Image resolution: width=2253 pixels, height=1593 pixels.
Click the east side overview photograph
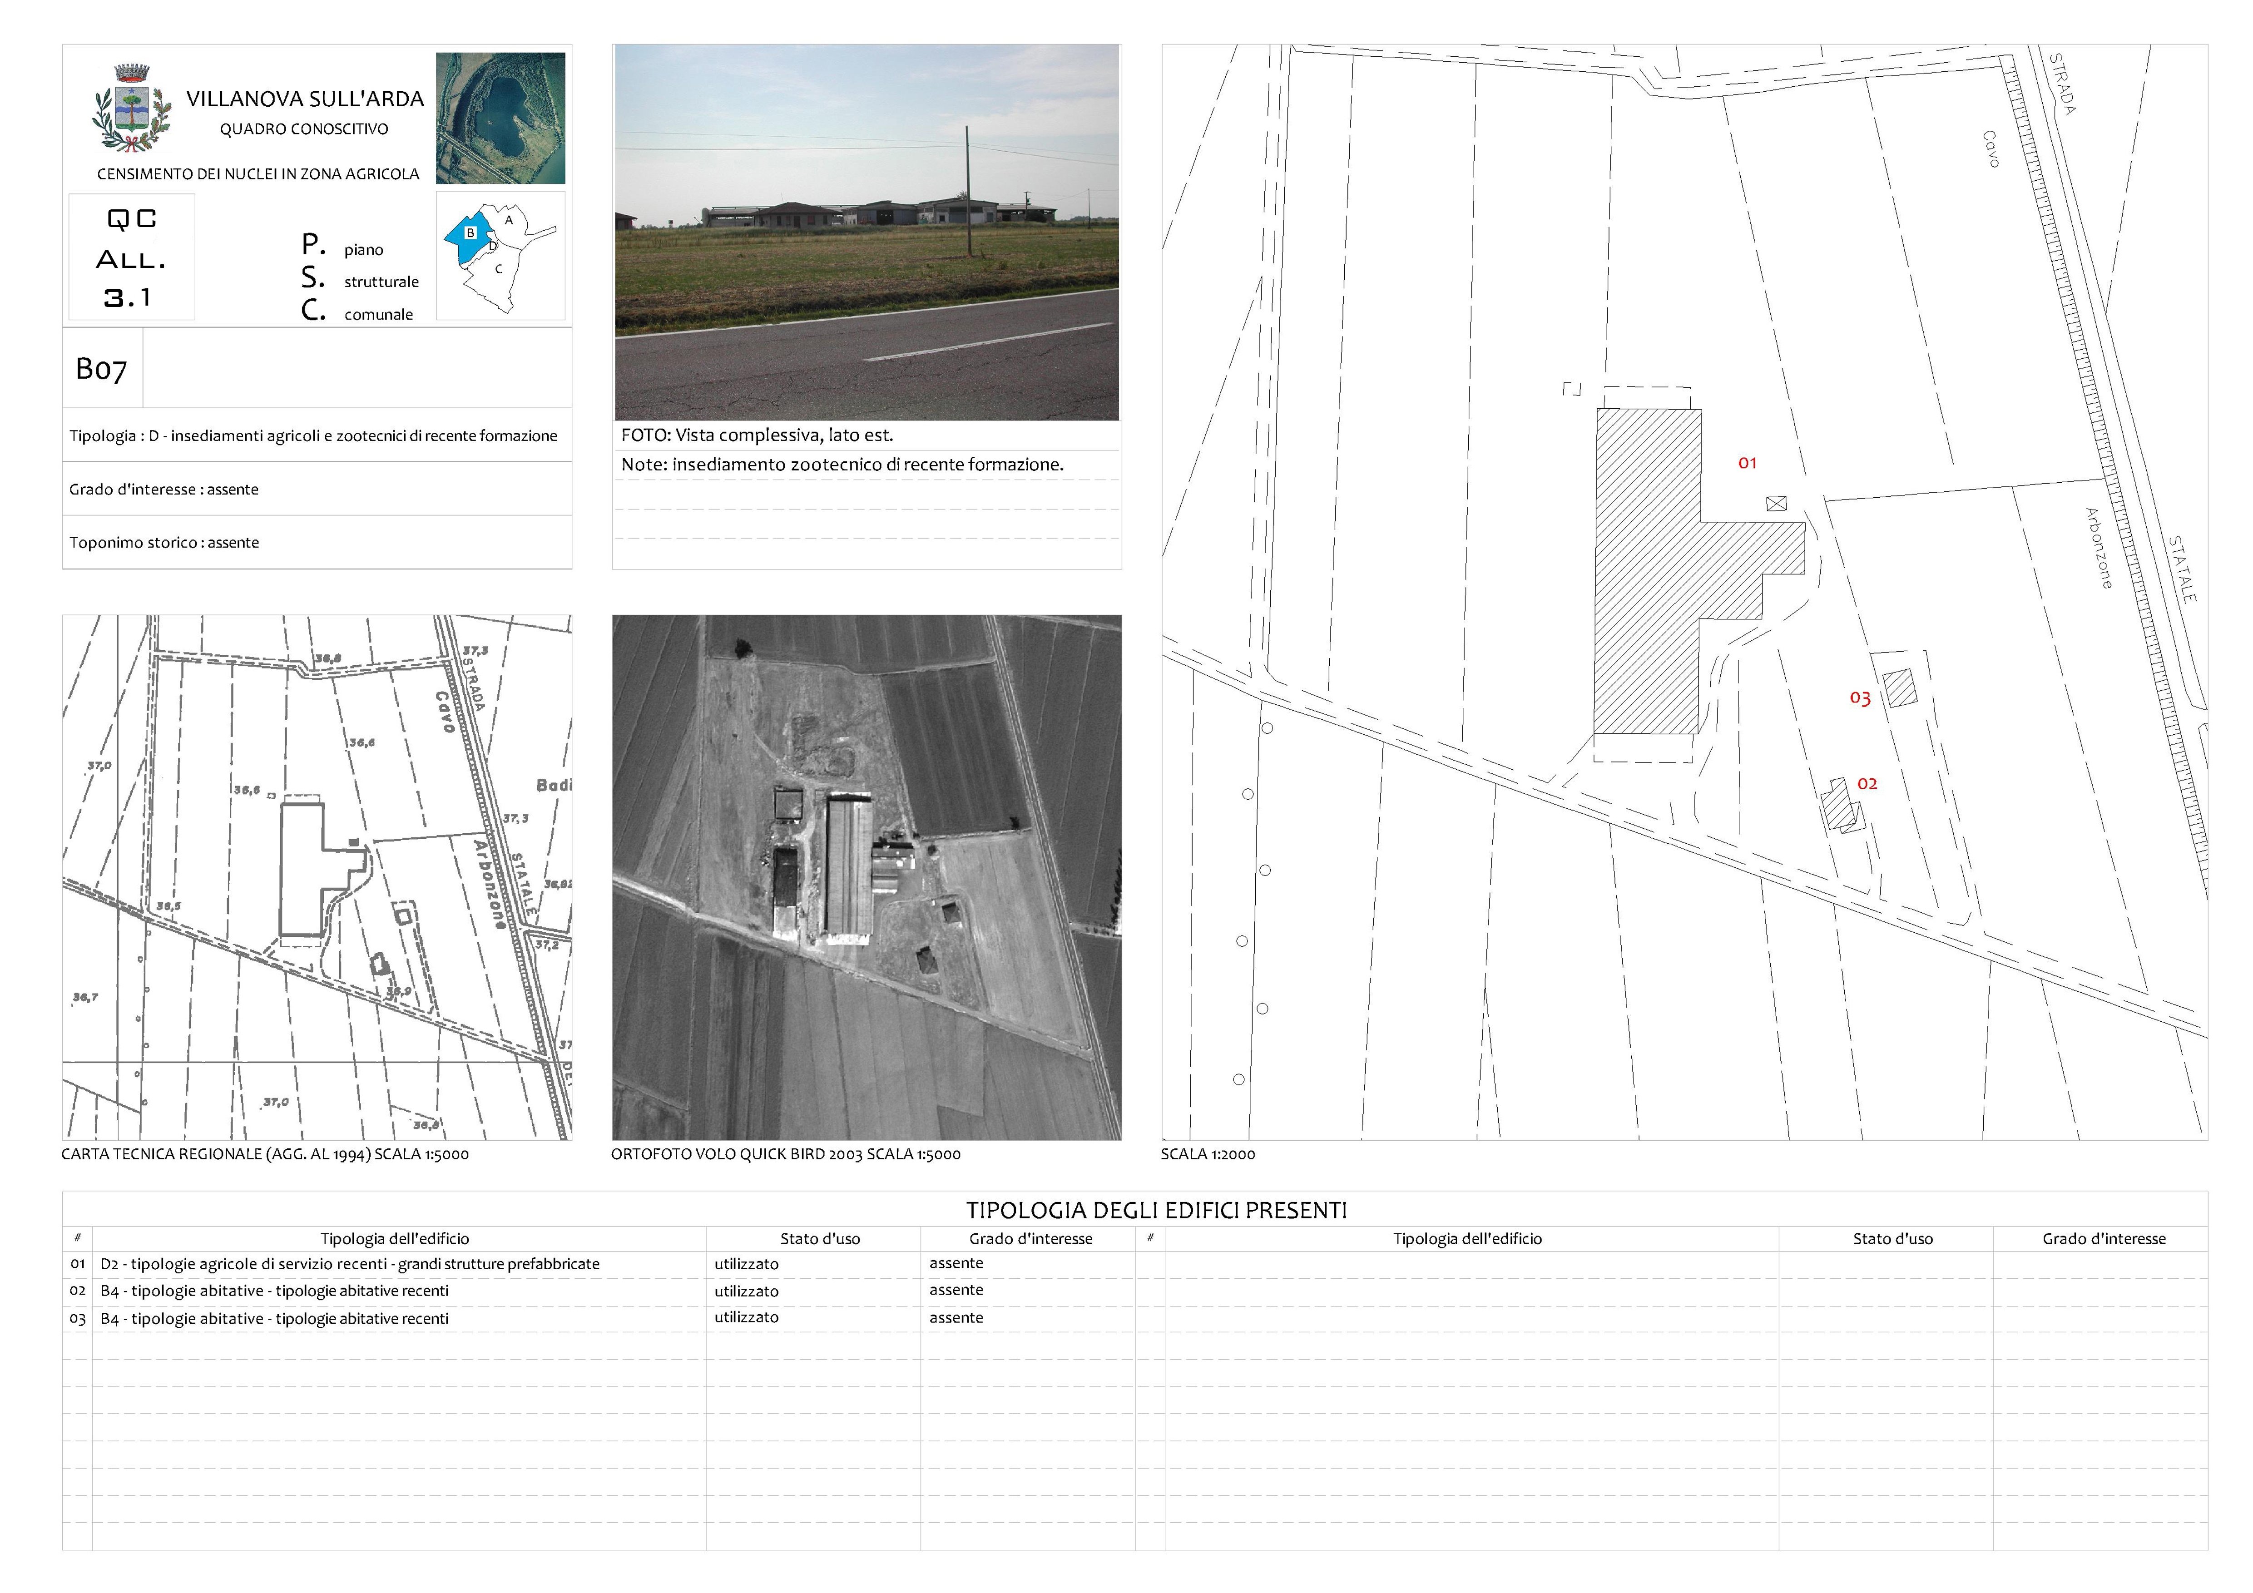[867, 233]
